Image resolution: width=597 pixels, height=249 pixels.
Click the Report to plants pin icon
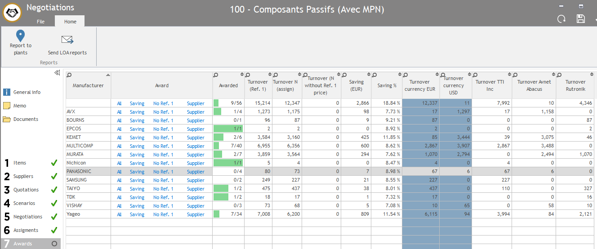click(x=20, y=36)
